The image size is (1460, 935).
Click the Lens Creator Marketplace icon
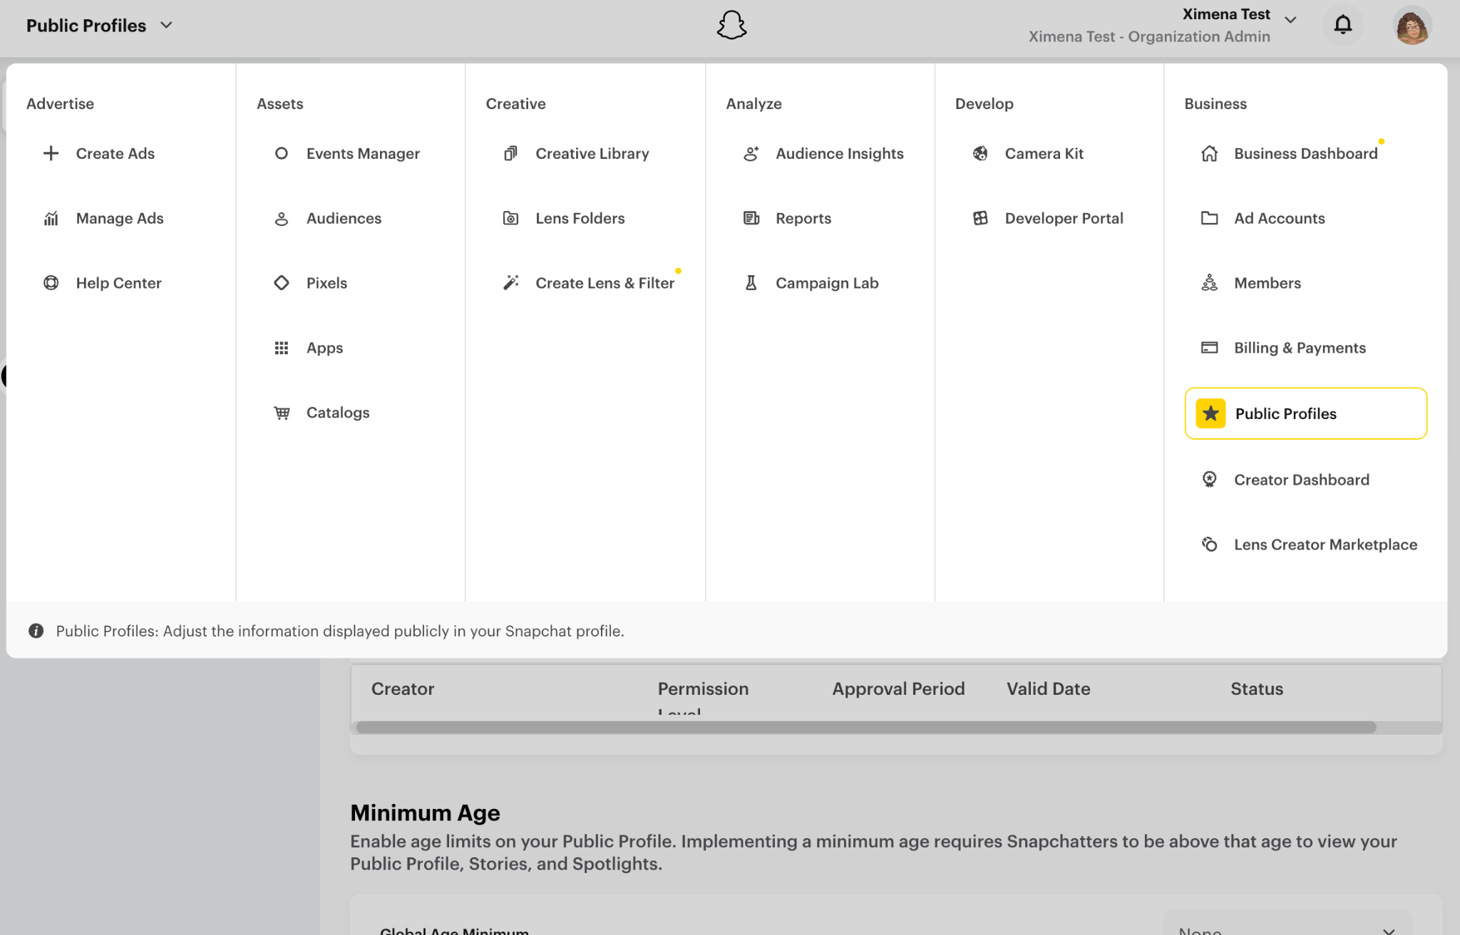[x=1209, y=544]
